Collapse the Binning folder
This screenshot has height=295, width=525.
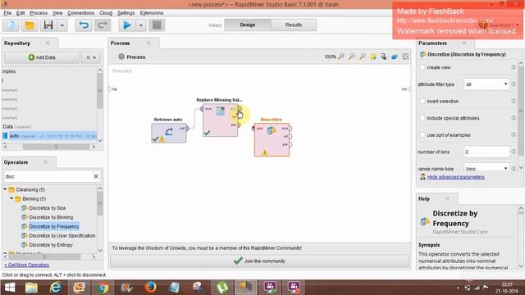pyautogui.click(x=11, y=198)
